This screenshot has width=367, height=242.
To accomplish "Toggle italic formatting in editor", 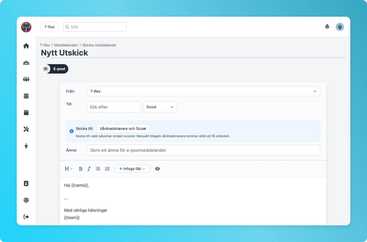I will tap(89, 169).
